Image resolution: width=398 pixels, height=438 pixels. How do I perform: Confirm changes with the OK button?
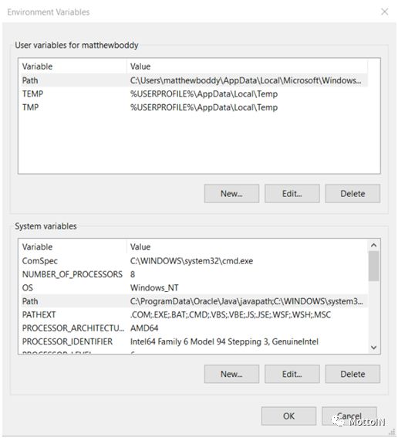[x=288, y=416]
